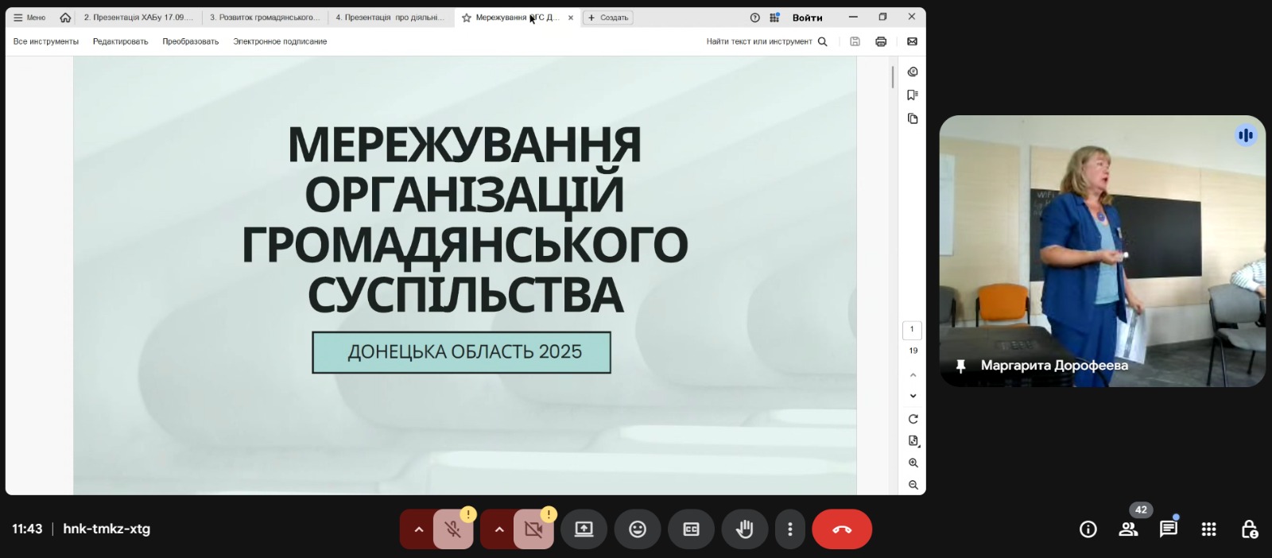Toggle closed captions
The width and height of the screenshot is (1272, 558).
click(691, 529)
